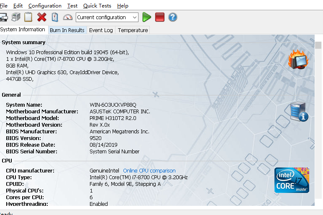Select the Intel UHD Graphics 630 line

62,72
